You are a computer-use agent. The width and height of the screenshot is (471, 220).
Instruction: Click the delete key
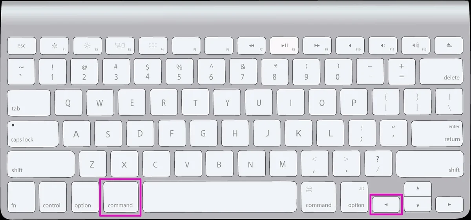[x=442, y=71]
